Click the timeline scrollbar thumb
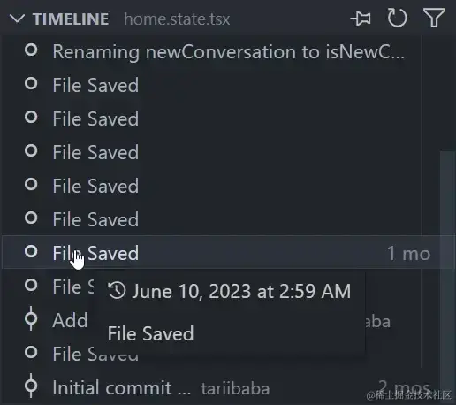456x405 pixels. coord(447,259)
